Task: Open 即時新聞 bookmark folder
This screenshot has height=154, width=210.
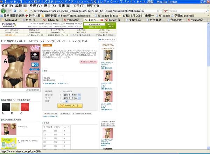Action: click(49, 16)
